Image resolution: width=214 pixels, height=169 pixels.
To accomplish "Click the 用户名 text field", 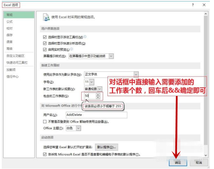I will 96,115.
